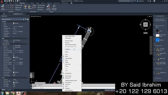Viewport: 168px width, 95px height.
Task: Open the Clipboard submenu
Action: click(72, 49)
